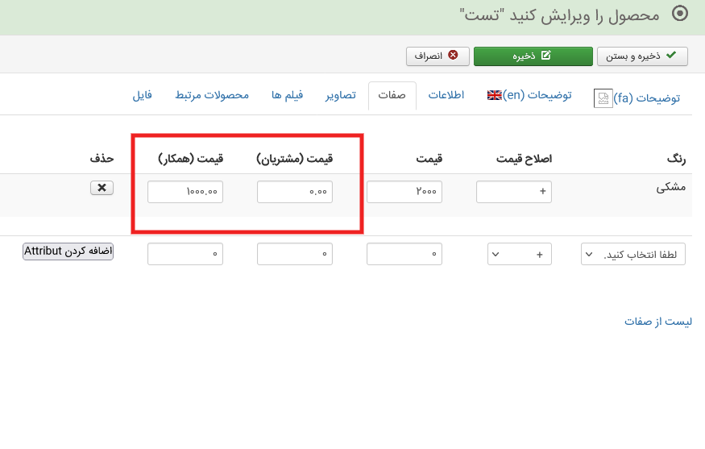Cancel editing with the انصراف button
The height and width of the screenshot is (449, 705).
pos(437,56)
